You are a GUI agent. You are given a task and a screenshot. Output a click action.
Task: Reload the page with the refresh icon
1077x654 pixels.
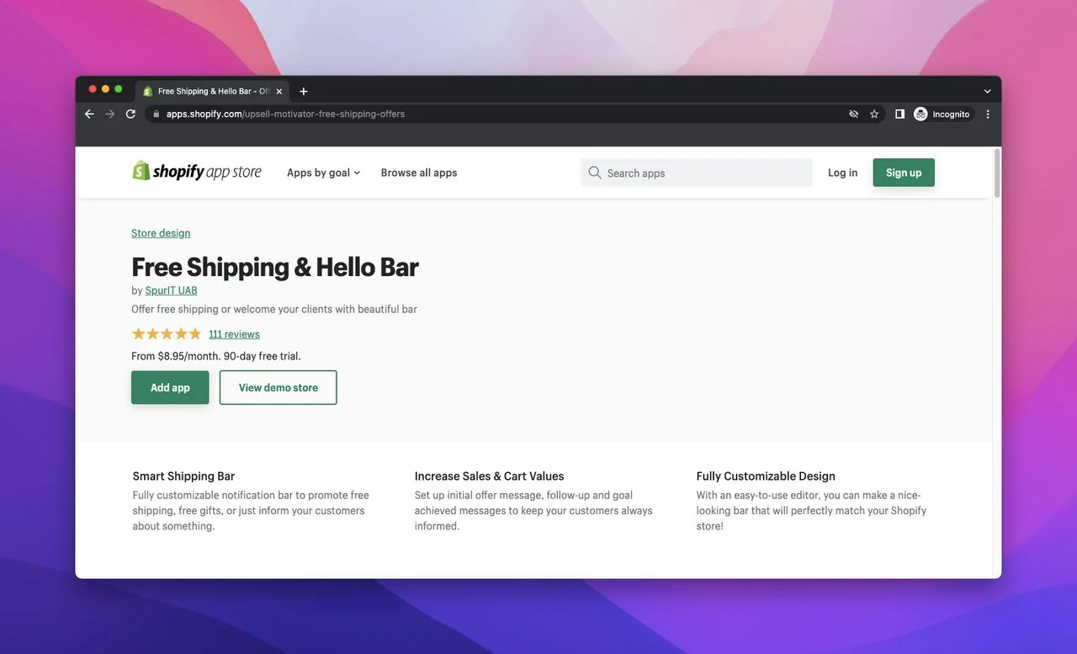tap(130, 114)
